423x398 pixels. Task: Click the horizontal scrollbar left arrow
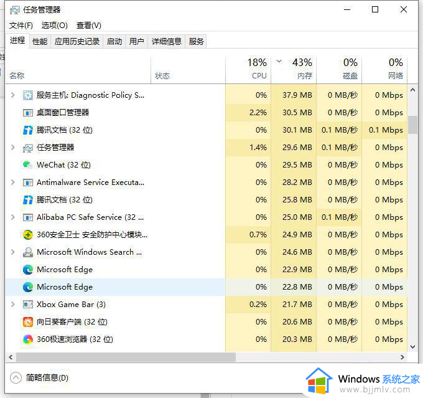(11, 357)
